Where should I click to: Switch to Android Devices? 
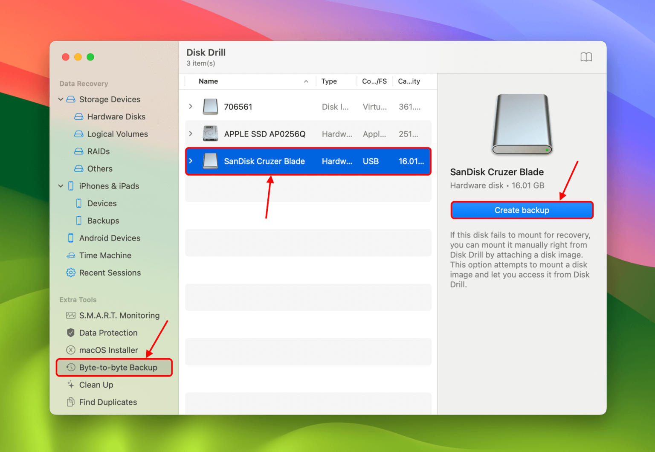point(110,238)
